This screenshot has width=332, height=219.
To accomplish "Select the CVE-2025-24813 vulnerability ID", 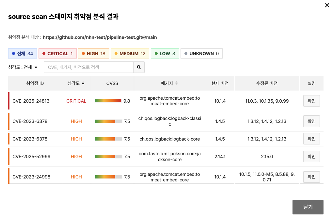I will [31, 101].
